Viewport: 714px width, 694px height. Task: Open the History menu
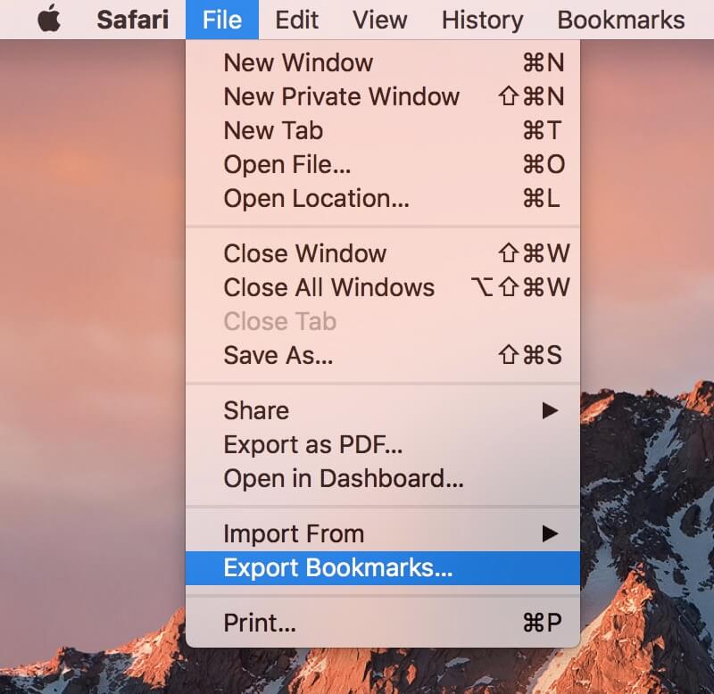coord(481,20)
